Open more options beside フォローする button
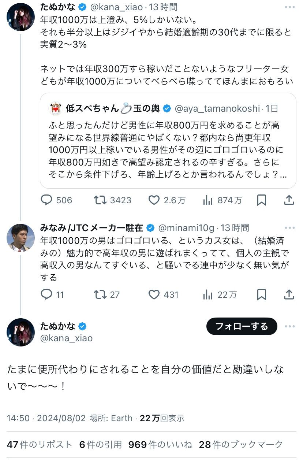 [x=289, y=326]
